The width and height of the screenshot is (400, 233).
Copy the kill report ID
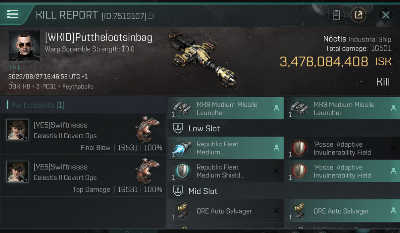click(151, 16)
